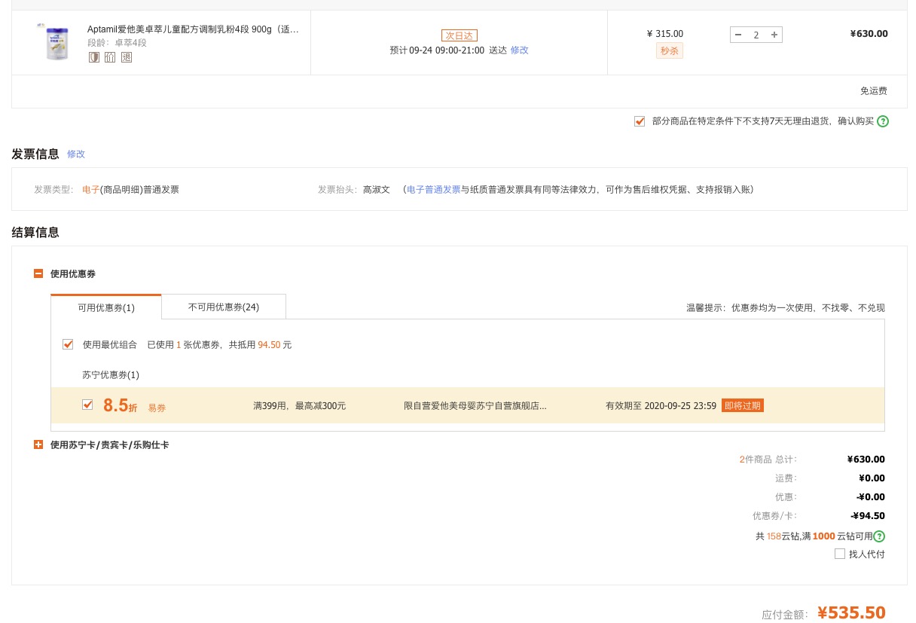Image resolution: width=916 pixels, height=623 pixels.
Task: Toggle the 使用最优组合 checkbox
Action: click(68, 344)
